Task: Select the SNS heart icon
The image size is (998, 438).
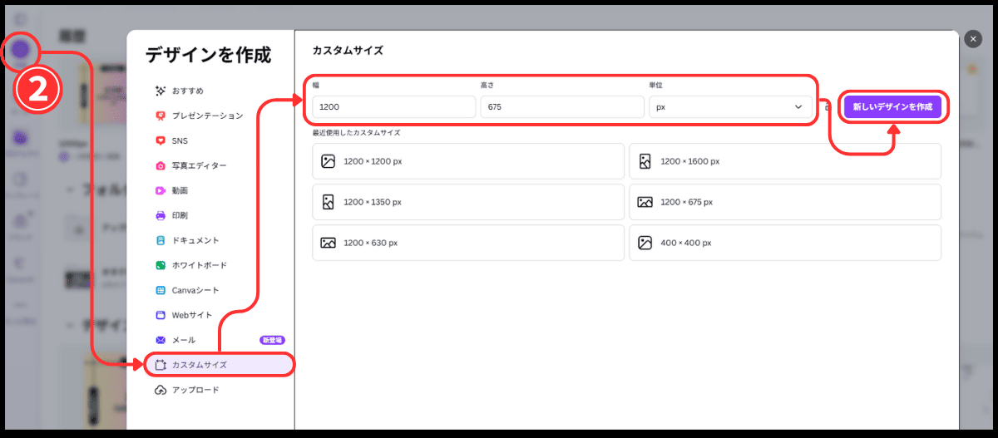Action: pos(161,140)
